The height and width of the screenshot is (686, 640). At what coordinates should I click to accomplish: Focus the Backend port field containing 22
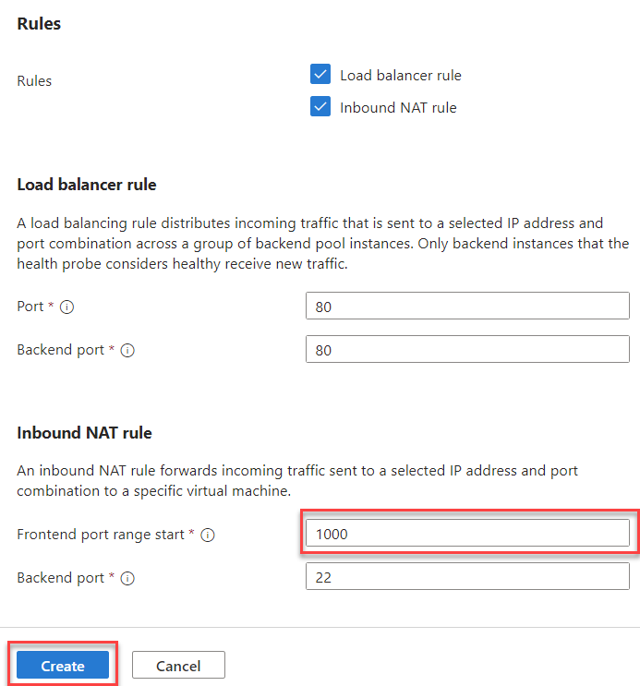tap(467, 576)
